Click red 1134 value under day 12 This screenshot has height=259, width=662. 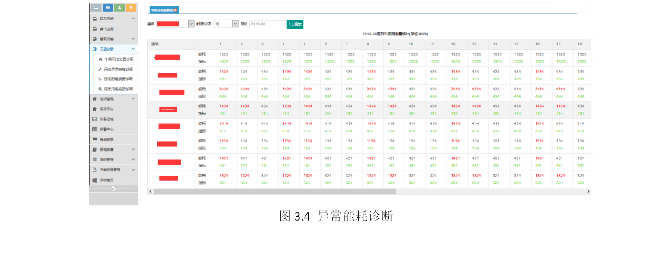[x=455, y=141]
